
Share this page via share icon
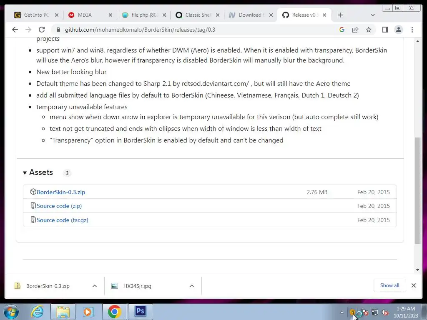point(355,30)
